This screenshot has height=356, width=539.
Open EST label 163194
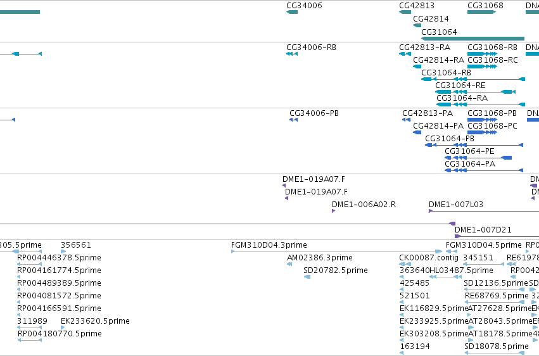coord(415,346)
